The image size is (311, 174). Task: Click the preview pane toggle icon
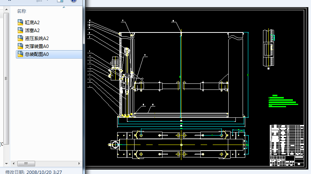(x=60, y=1)
